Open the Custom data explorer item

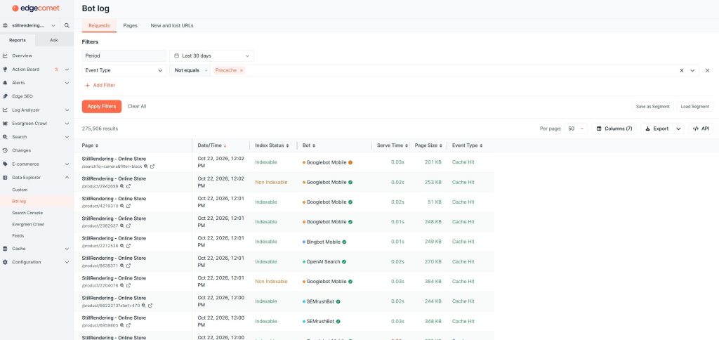(20, 190)
